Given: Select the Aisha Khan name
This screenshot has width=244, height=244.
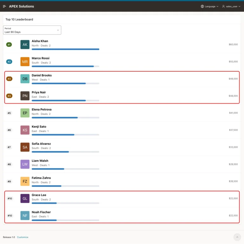Looking at the screenshot, I should (40, 41).
